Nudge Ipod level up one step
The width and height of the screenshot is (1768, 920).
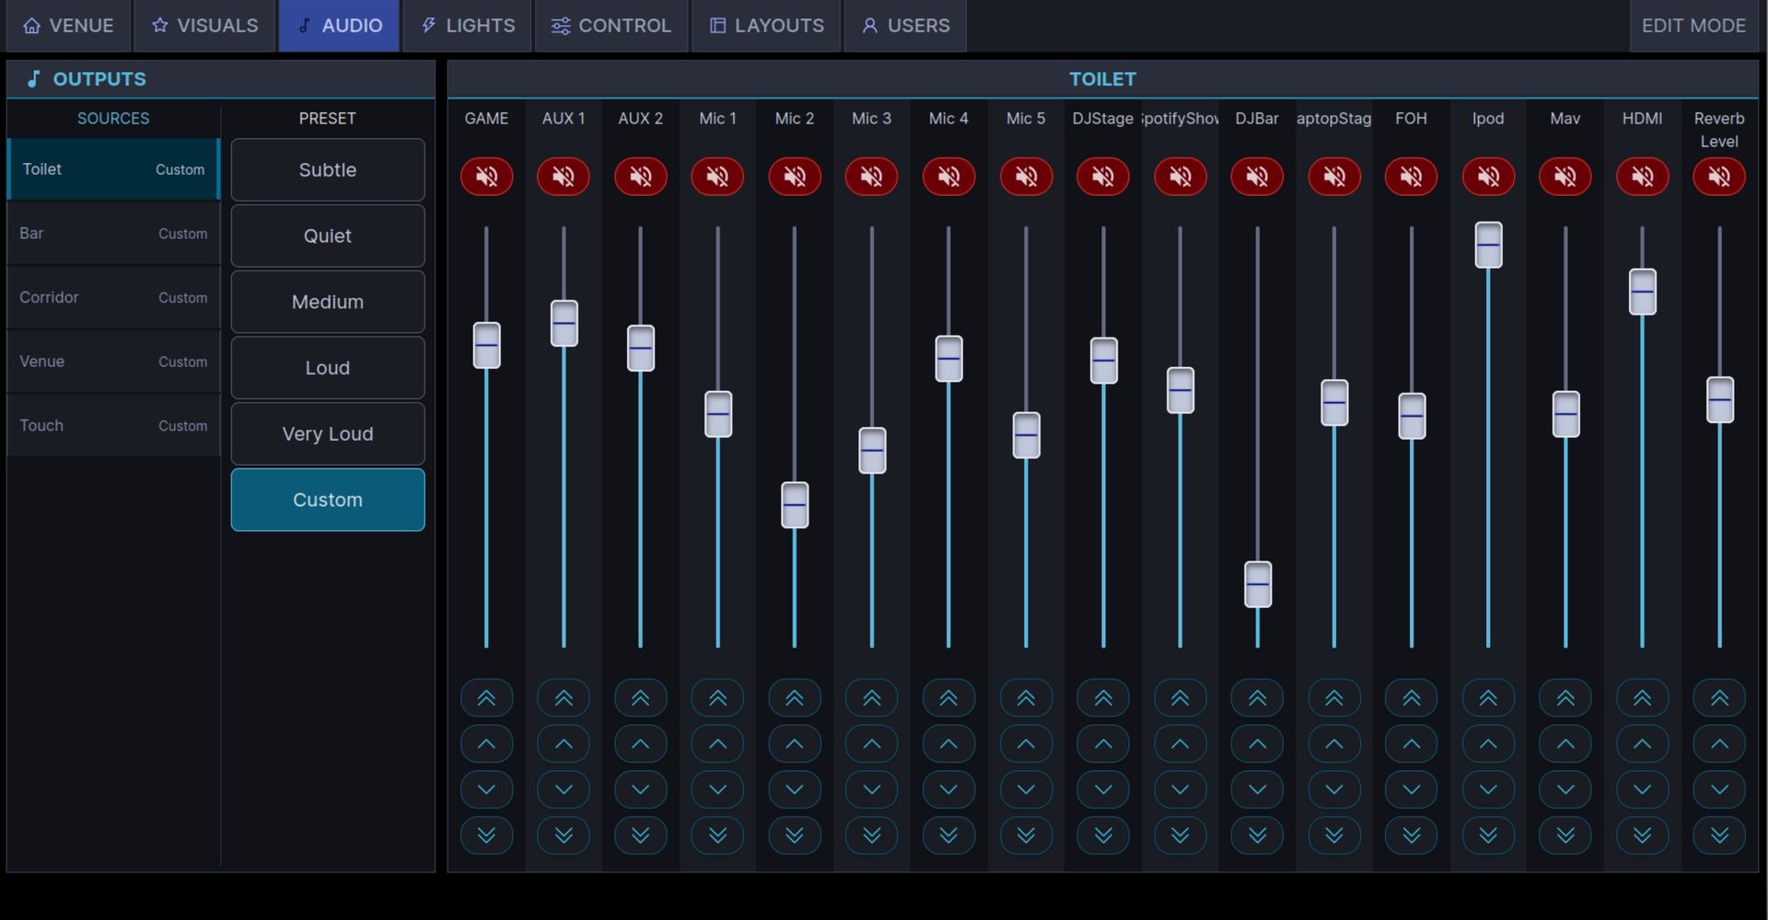click(1488, 743)
